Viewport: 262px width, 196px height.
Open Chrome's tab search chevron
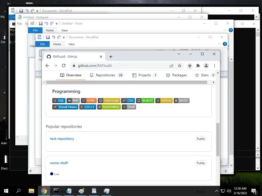[179, 54]
